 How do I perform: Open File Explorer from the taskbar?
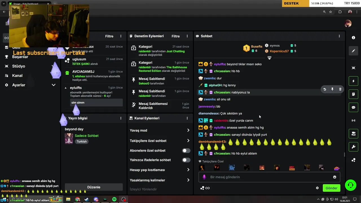(x=68, y=199)
